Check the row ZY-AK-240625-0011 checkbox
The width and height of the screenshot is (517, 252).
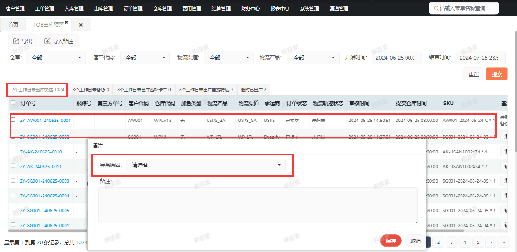point(13,166)
